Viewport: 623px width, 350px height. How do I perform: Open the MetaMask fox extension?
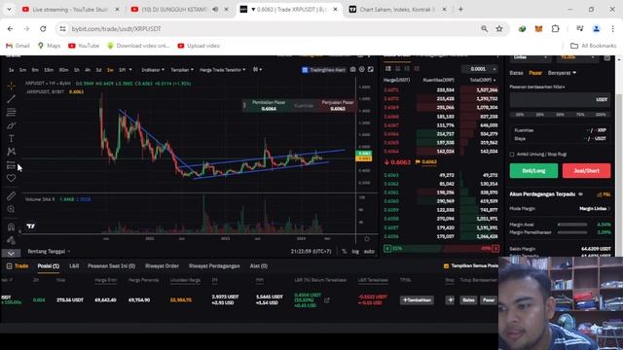(x=538, y=28)
